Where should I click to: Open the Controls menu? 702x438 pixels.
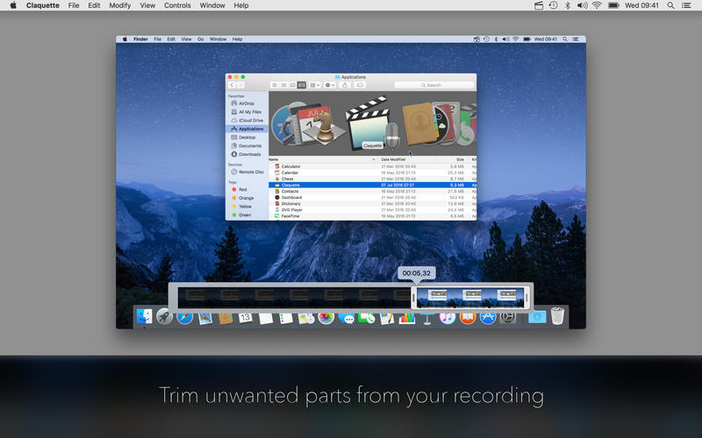[x=177, y=5]
